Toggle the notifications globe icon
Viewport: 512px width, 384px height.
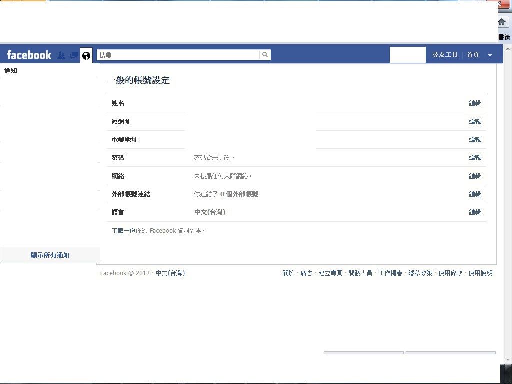point(86,56)
